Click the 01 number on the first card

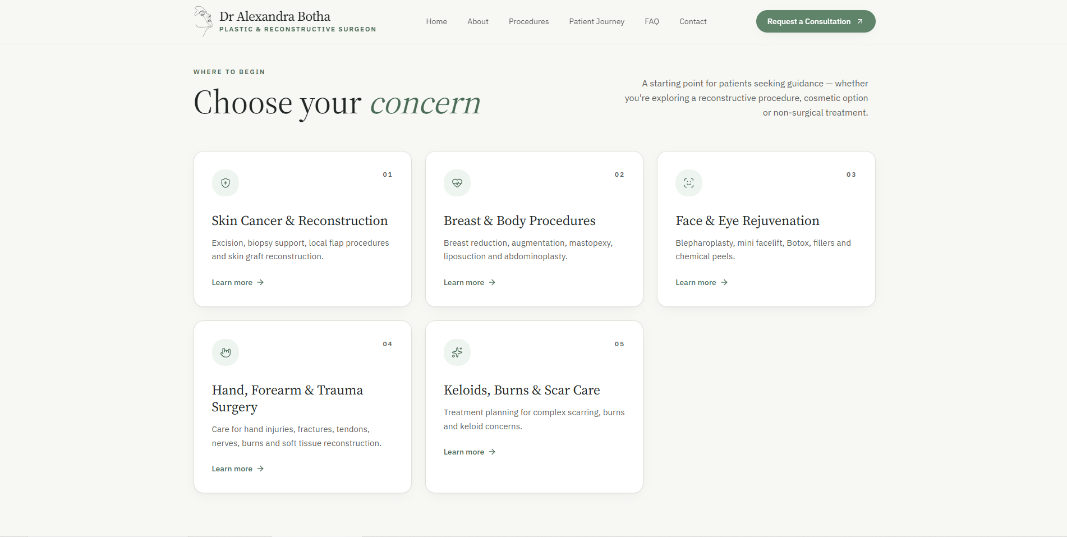388,175
